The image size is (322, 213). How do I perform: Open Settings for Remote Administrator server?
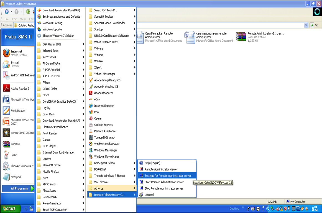pos(167,175)
